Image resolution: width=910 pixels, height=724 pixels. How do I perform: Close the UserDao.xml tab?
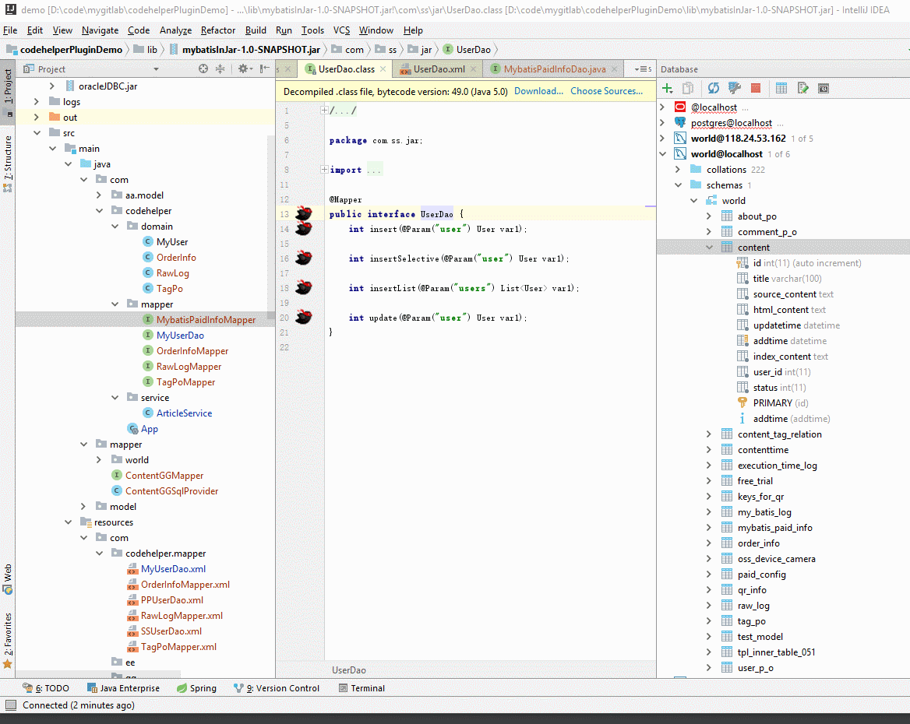click(x=474, y=69)
